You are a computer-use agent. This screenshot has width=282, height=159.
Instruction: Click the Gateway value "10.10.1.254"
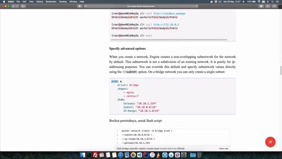(147, 103)
